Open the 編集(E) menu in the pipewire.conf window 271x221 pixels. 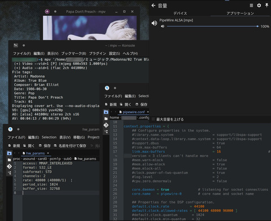point(130,96)
